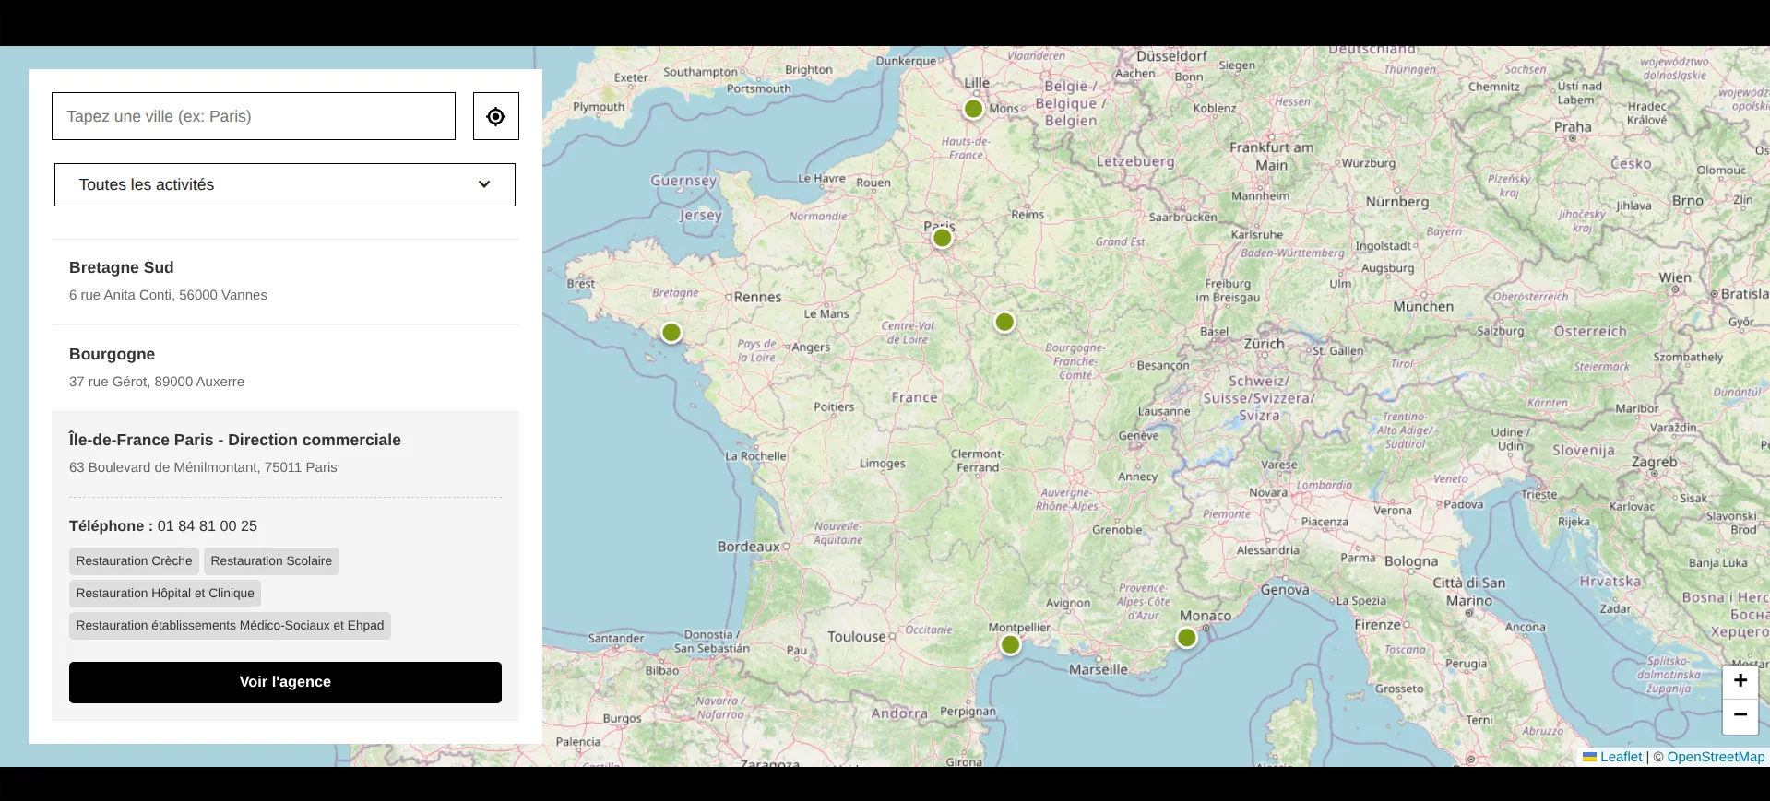Select the Vannes marker in Bretagne

671,332
